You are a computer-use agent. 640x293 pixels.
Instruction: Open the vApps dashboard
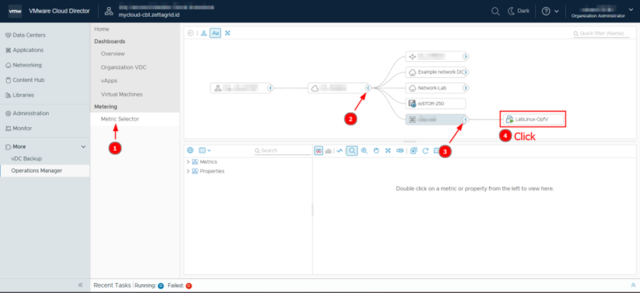[109, 81]
